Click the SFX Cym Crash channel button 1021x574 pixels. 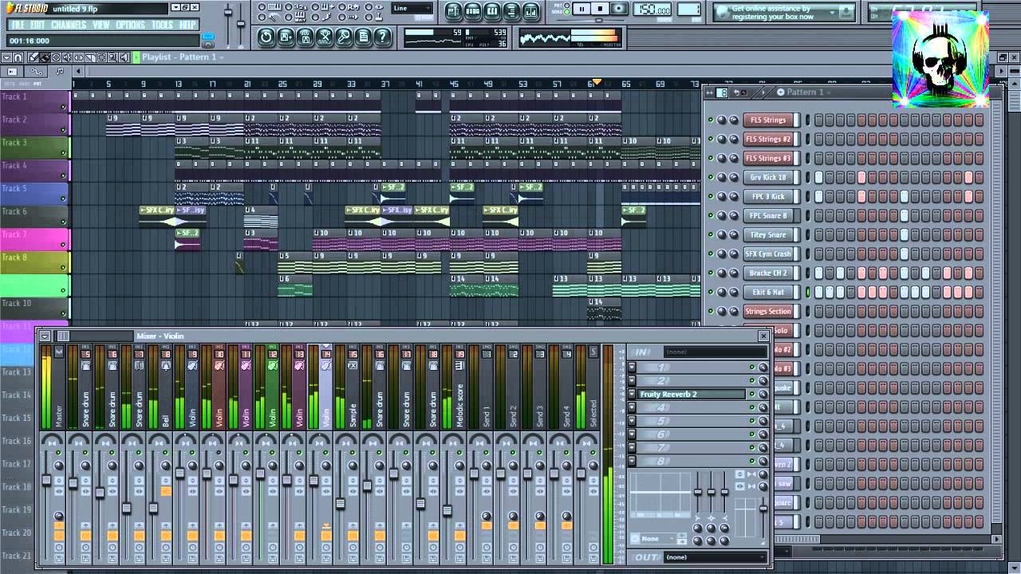coord(768,254)
